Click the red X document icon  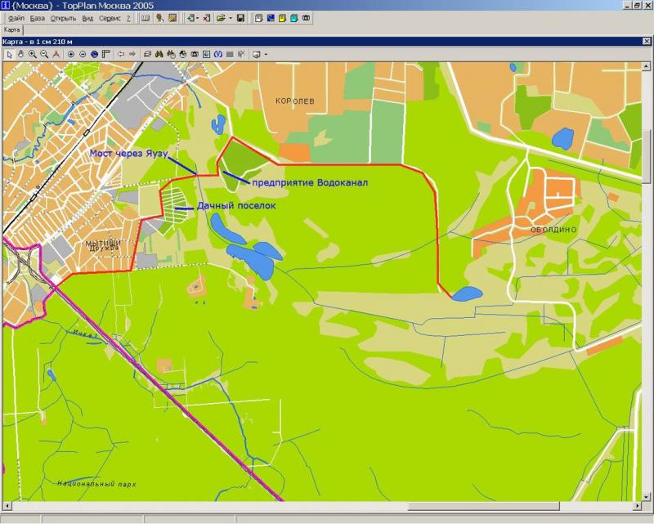point(207,18)
